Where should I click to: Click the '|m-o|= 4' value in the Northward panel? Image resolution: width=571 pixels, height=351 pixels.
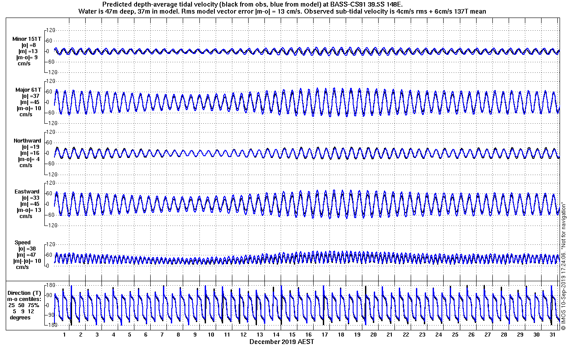[28, 159]
